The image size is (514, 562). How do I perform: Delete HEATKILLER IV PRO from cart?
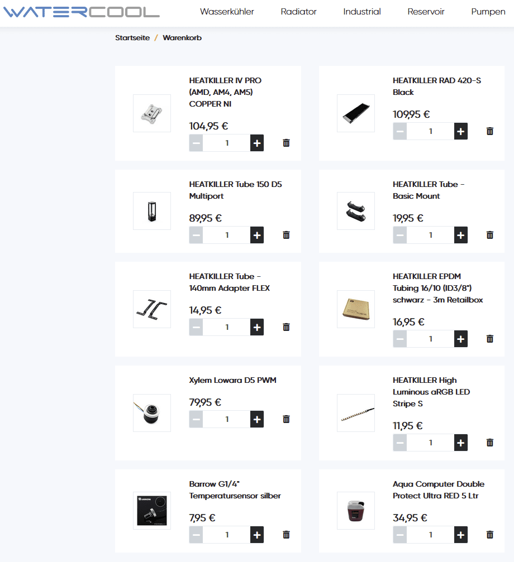[286, 143]
